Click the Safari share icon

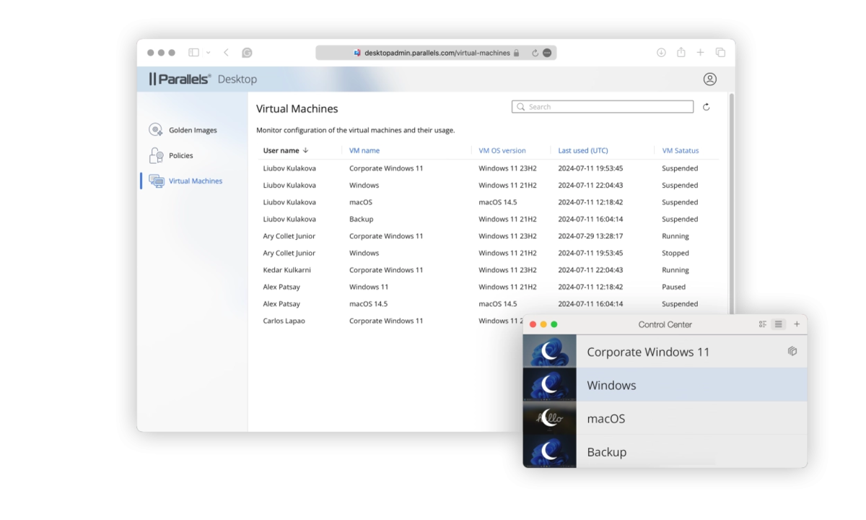click(x=681, y=53)
